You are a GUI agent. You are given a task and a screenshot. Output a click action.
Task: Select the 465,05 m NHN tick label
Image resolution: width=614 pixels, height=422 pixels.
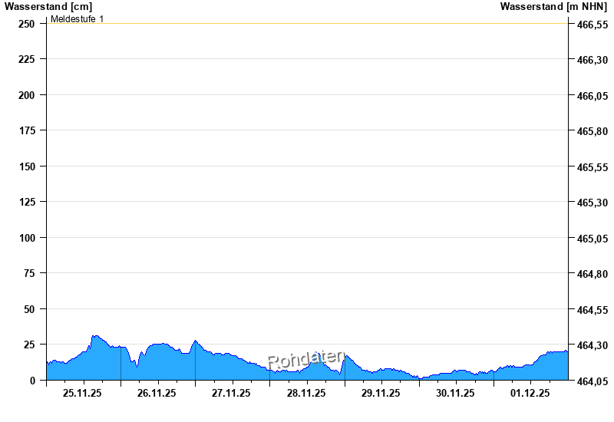tap(592, 239)
